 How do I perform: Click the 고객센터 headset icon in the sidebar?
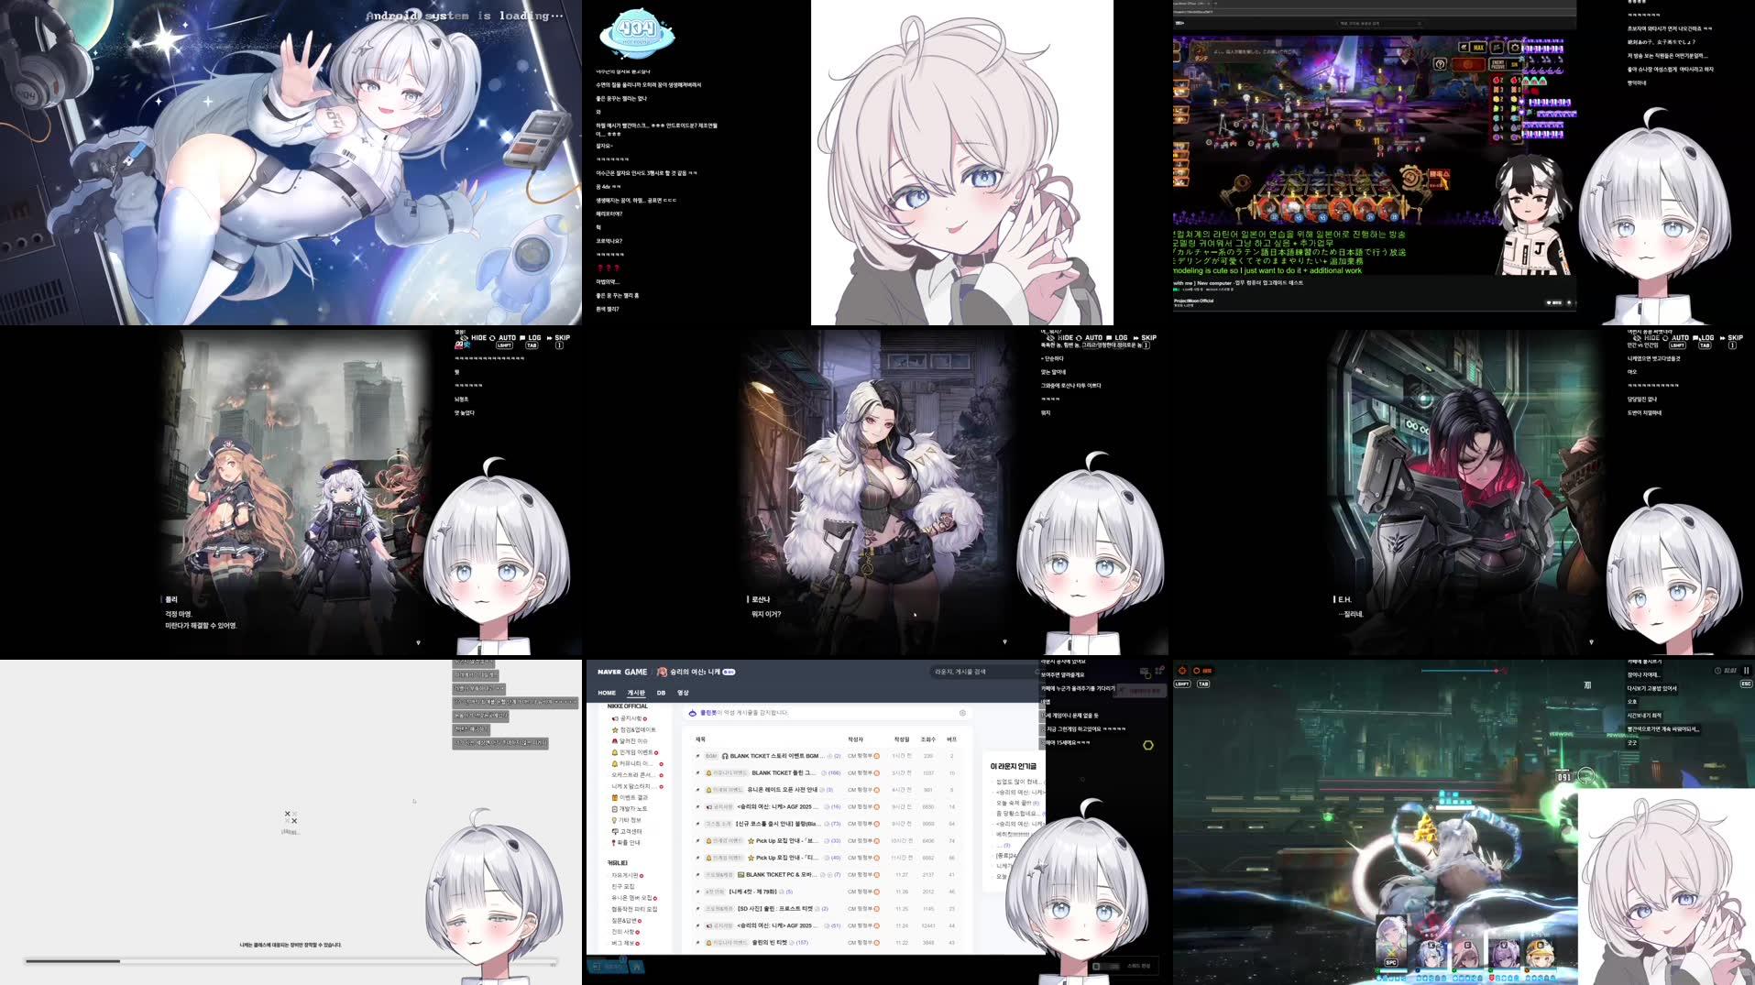point(614,831)
